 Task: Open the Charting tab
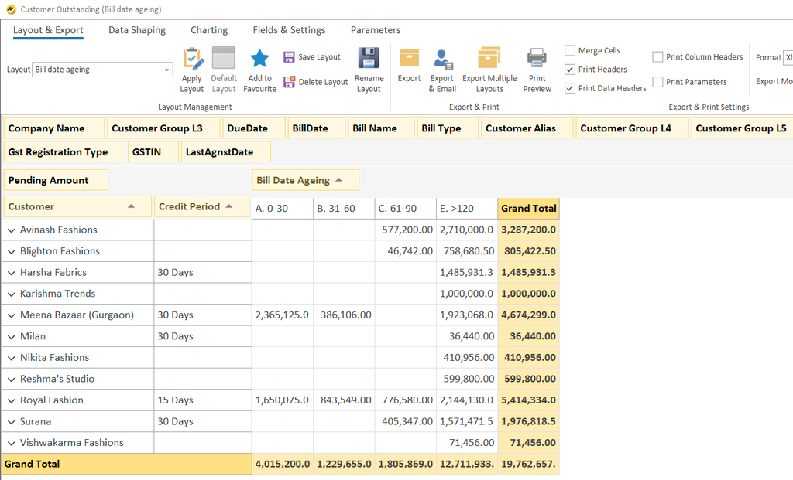click(x=209, y=30)
